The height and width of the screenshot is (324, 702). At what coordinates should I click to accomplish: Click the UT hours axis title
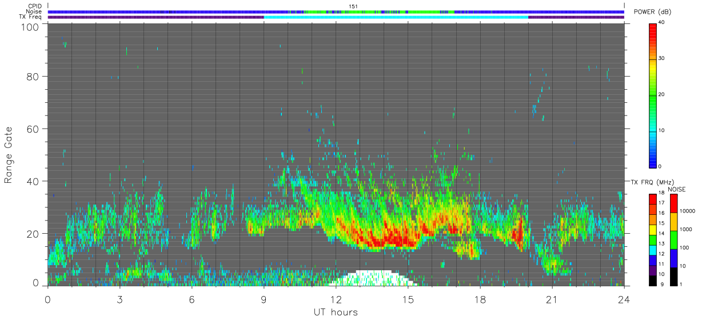click(x=336, y=312)
